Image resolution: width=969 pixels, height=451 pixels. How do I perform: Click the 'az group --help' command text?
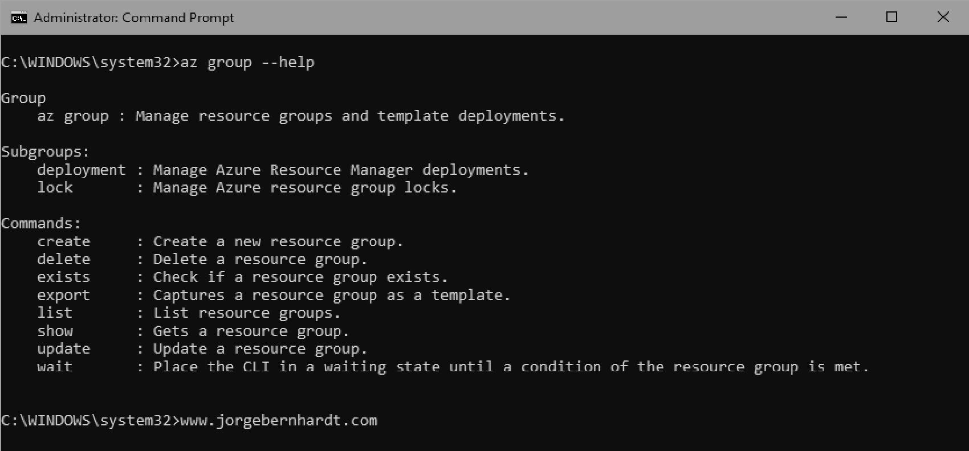point(247,63)
